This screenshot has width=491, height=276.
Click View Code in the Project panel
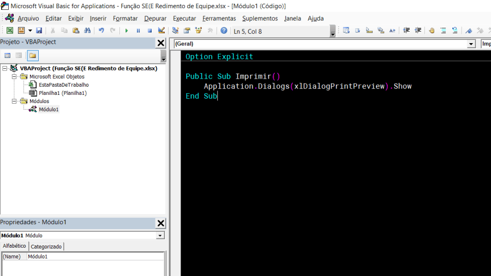[x=8, y=56]
